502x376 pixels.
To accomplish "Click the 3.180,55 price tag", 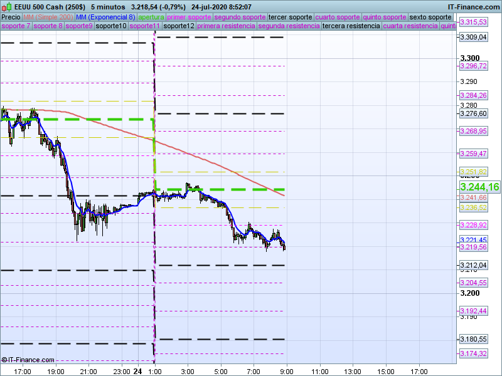I will [x=474, y=339].
